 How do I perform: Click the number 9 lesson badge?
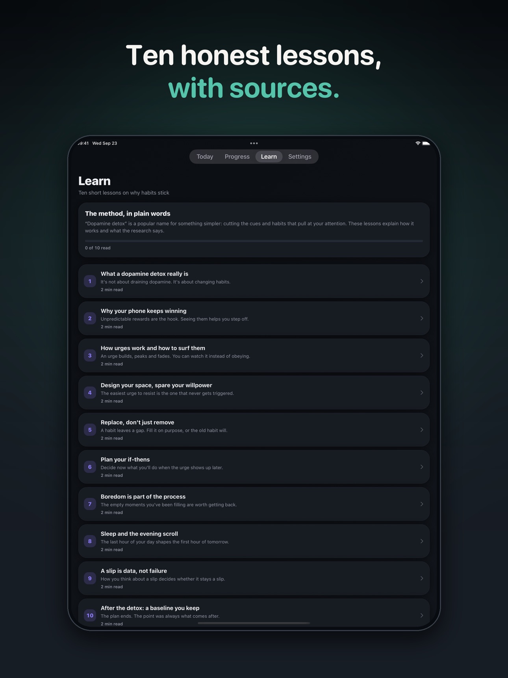(90, 578)
